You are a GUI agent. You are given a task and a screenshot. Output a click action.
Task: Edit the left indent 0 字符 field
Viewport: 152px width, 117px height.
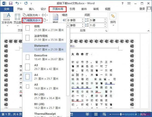pyautogui.click(x=74, y=20)
